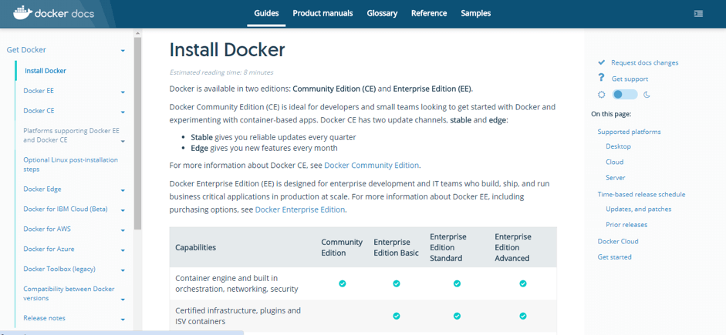
Task: Open Docker Edge sidebar entry
Action: (42, 189)
